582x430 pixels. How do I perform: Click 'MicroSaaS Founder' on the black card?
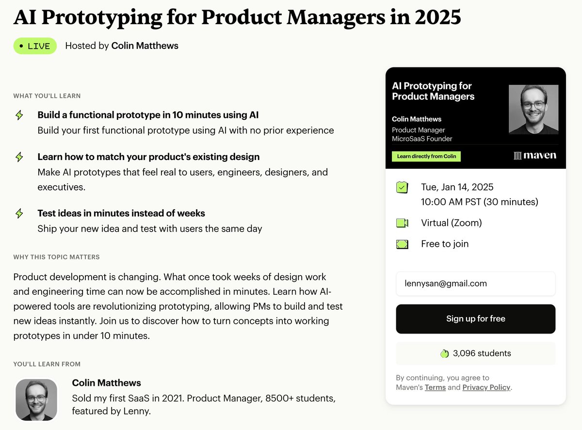[x=422, y=139]
